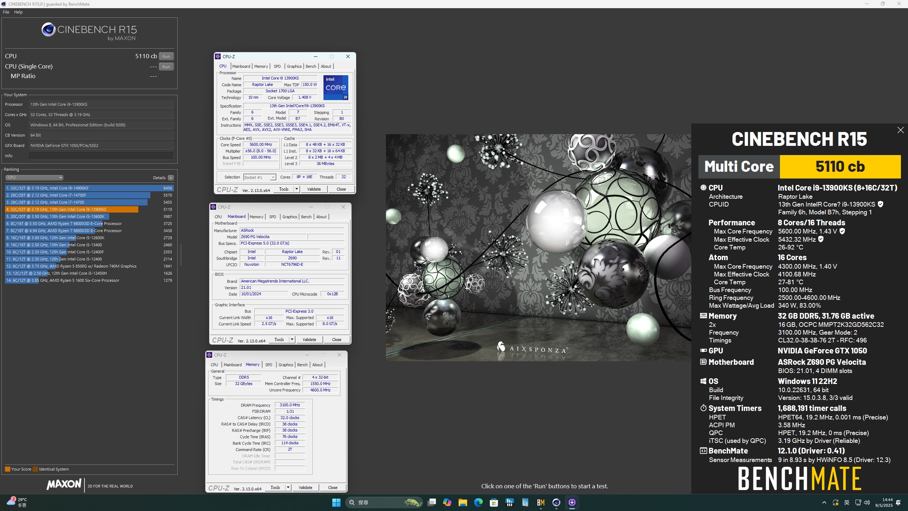The width and height of the screenshot is (908, 511).
Task: Open Tools dropdown arrow in bottom CPU-Z window
Action: 288,488
